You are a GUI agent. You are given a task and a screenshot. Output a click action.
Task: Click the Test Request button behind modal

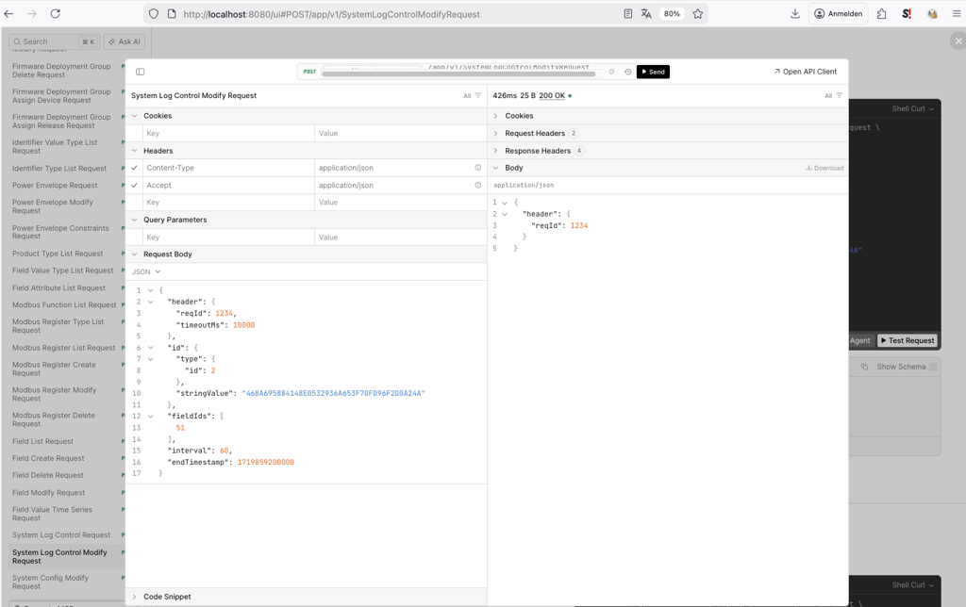908,340
